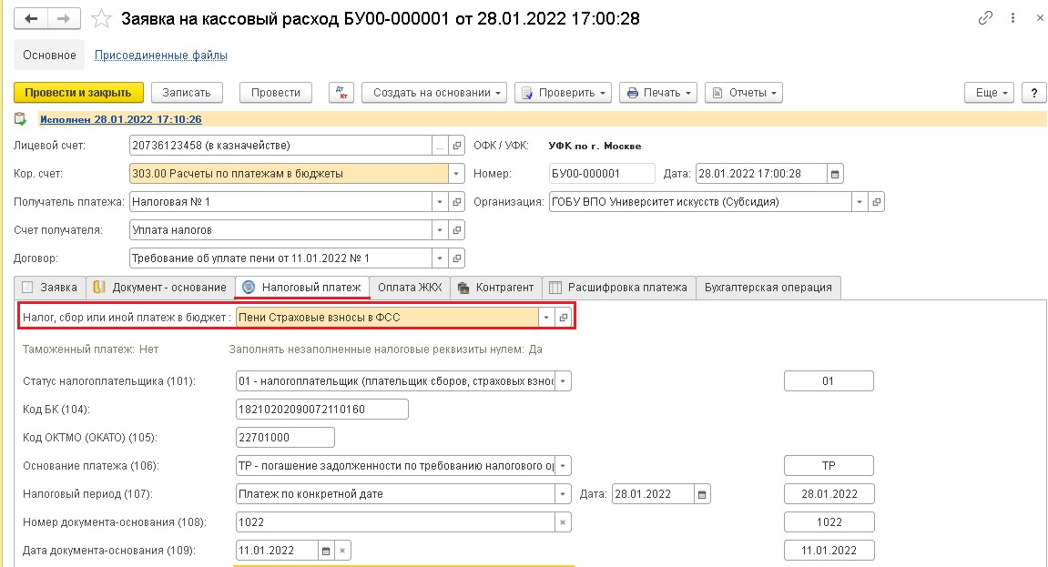Switch to Документ - основание tab
This screenshot has width=1048, height=567.
160,288
